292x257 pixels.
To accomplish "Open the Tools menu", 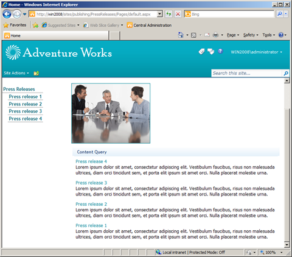I will (x=269, y=35).
